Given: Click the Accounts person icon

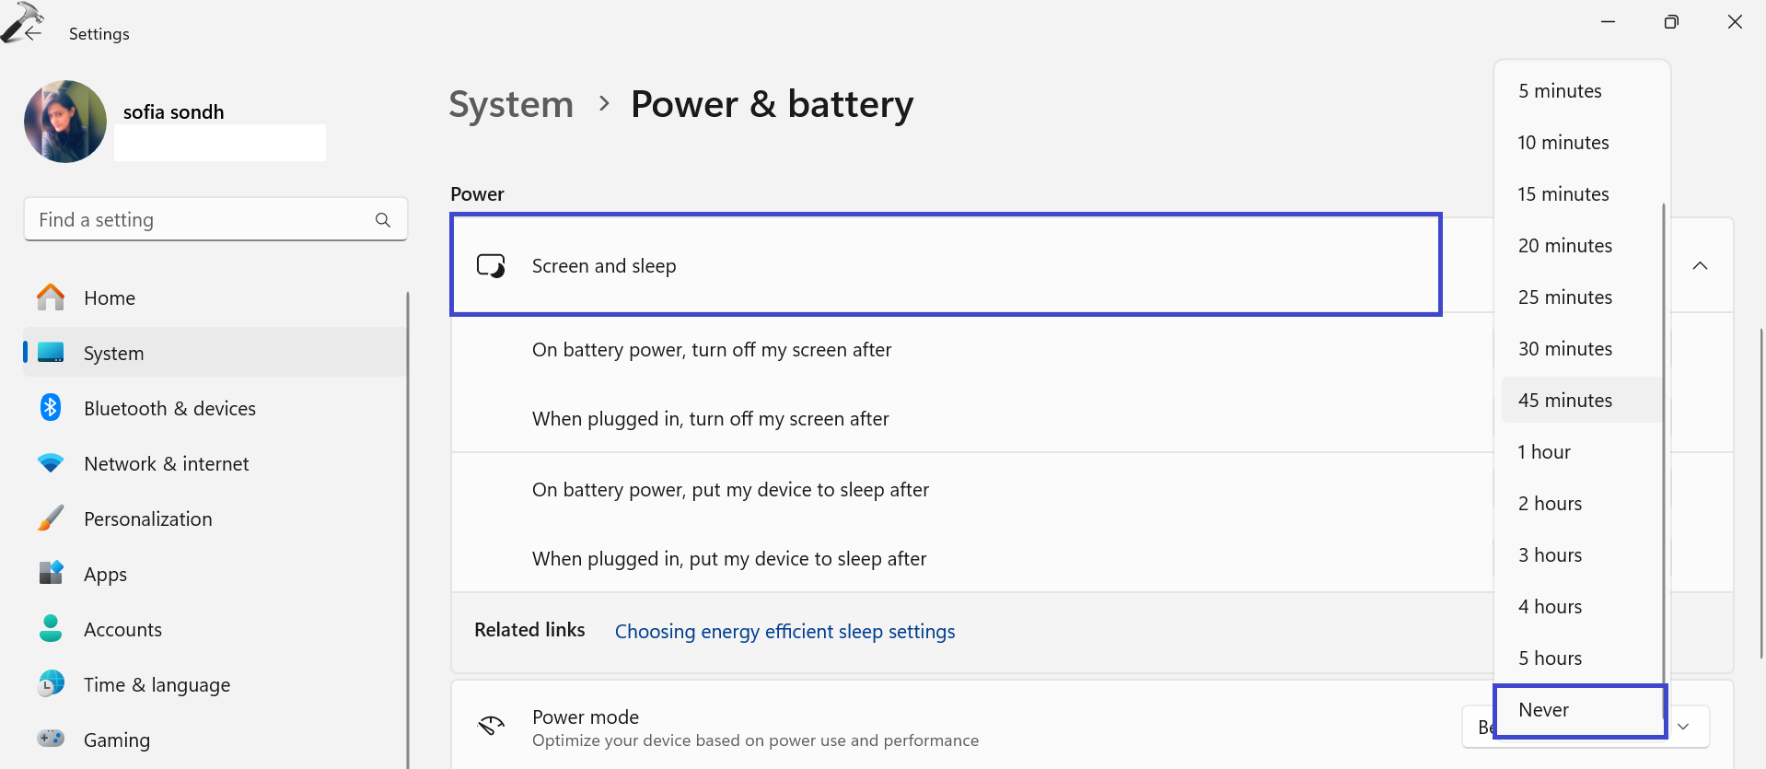Looking at the screenshot, I should coord(51,629).
